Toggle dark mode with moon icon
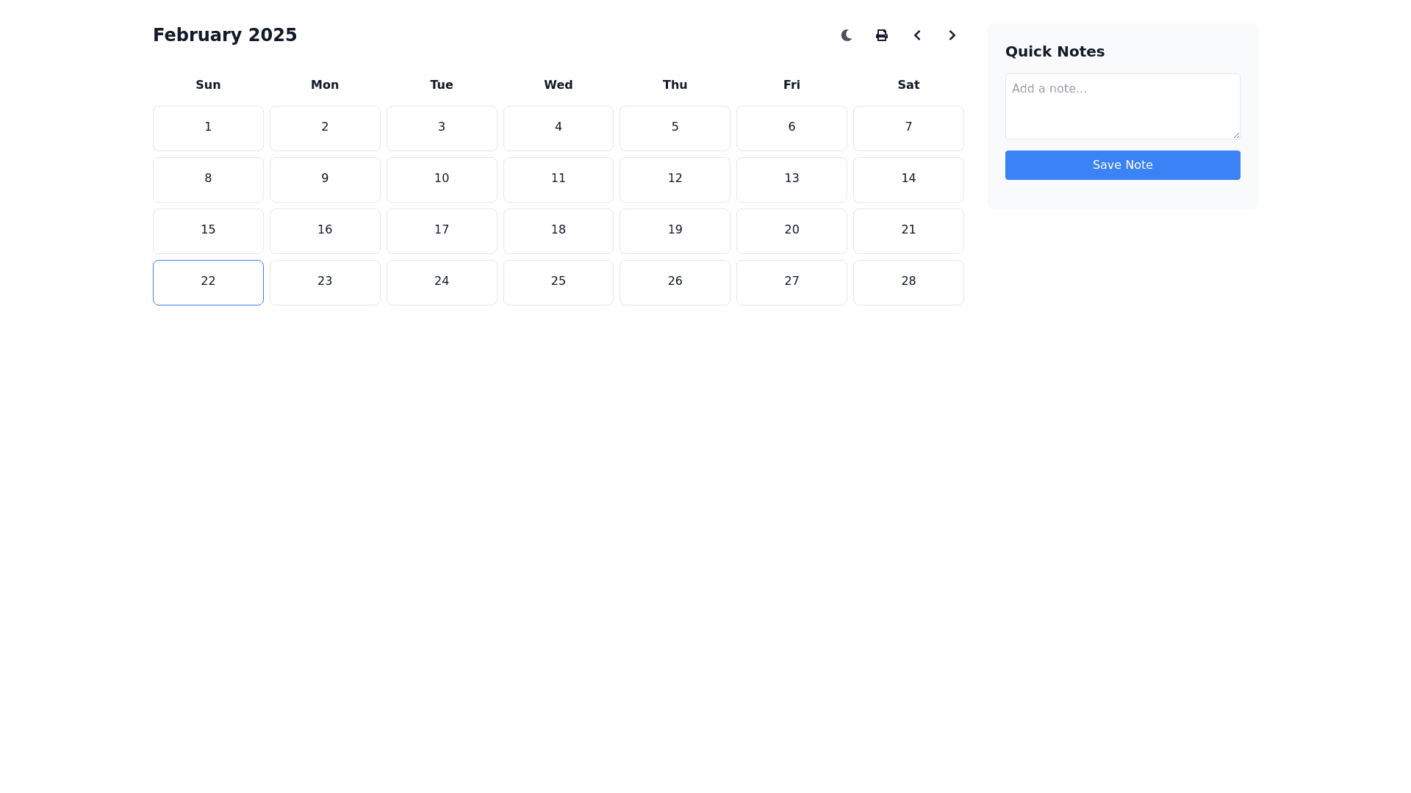This screenshot has width=1411, height=793. 847,35
